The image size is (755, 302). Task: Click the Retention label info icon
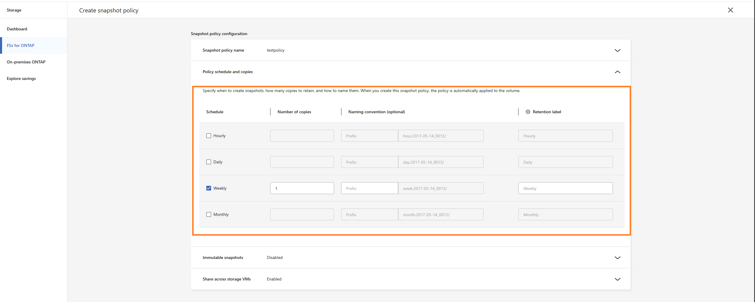click(528, 112)
